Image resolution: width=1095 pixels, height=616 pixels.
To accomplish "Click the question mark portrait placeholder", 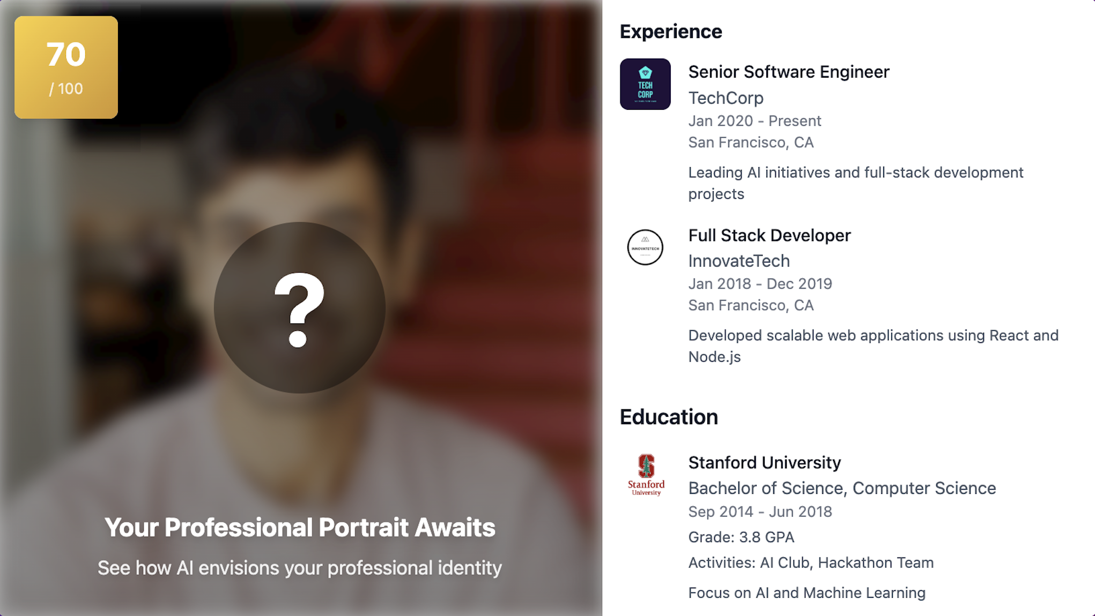I will (x=300, y=307).
